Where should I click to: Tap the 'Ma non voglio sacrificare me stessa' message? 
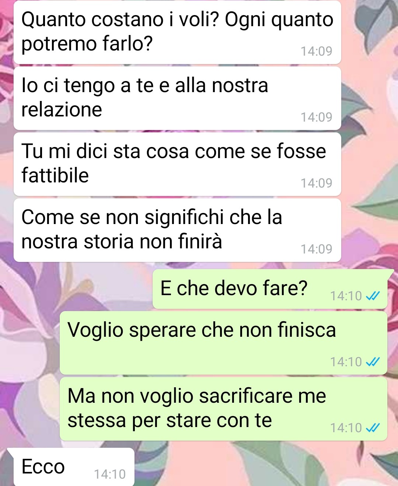point(224,409)
